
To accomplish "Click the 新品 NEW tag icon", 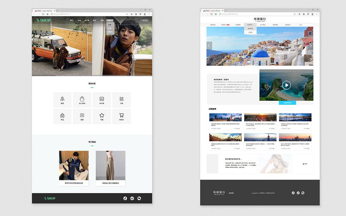I will (62, 116).
